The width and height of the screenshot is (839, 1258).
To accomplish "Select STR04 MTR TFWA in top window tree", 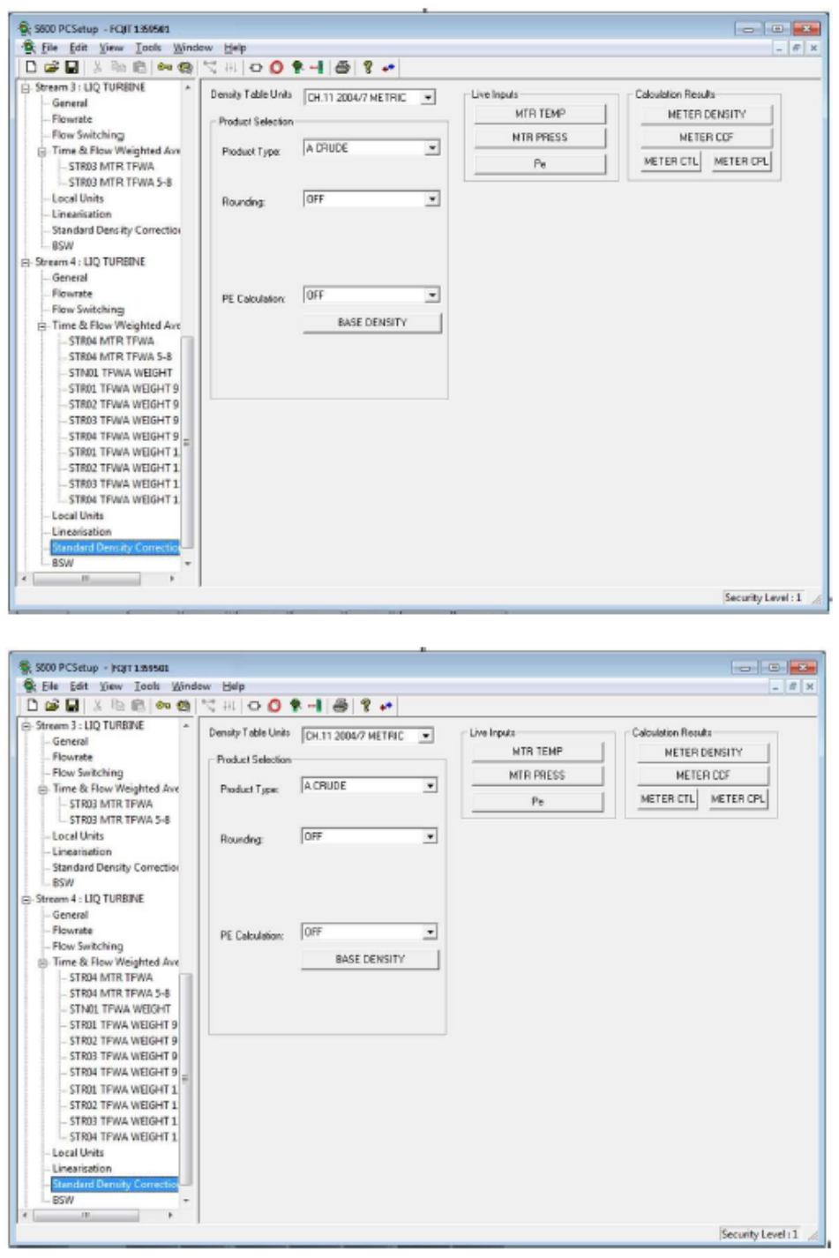I will coord(111,341).
